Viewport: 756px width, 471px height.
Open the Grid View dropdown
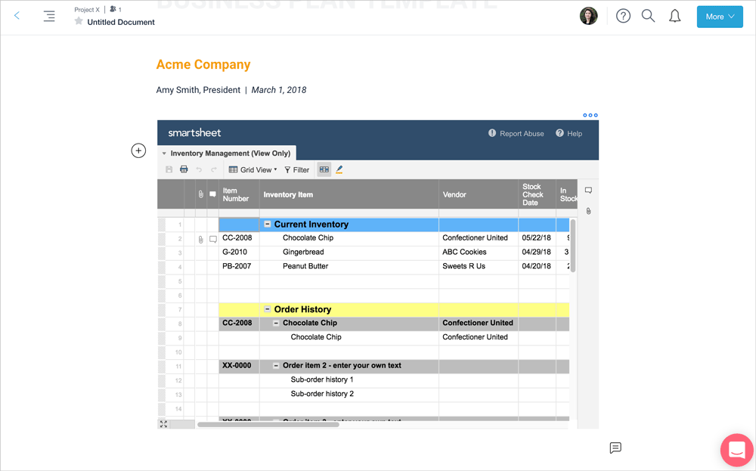253,169
